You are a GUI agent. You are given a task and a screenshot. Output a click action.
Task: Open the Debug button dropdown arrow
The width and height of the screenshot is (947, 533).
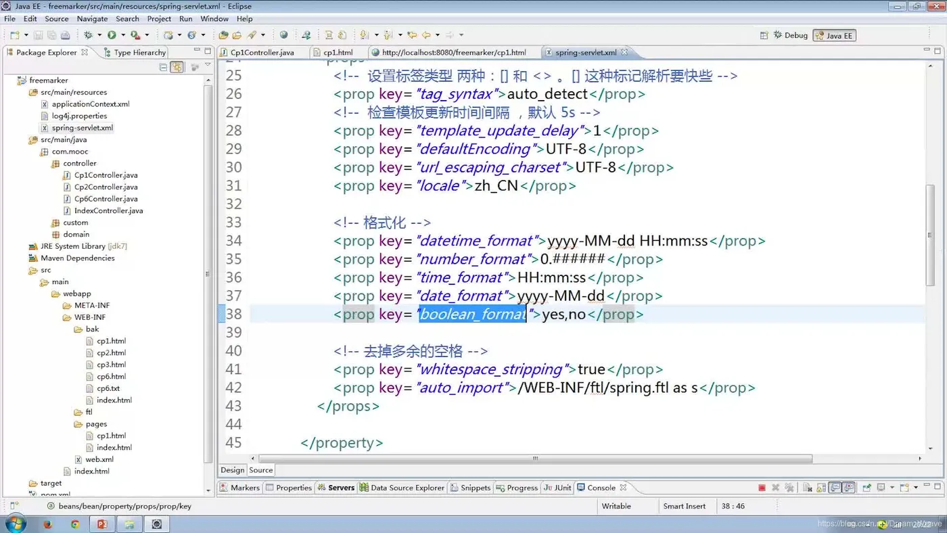point(99,35)
